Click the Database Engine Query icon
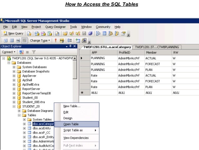The image size is (199, 150). click(x=29, y=34)
